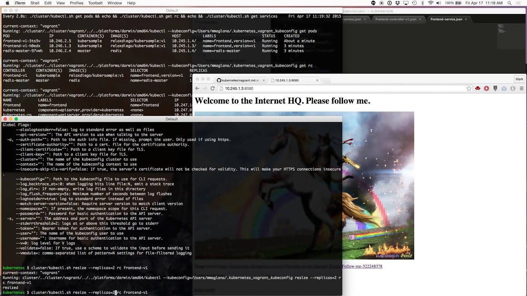Switch to frontend-service.json editor tab

click(446, 19)
